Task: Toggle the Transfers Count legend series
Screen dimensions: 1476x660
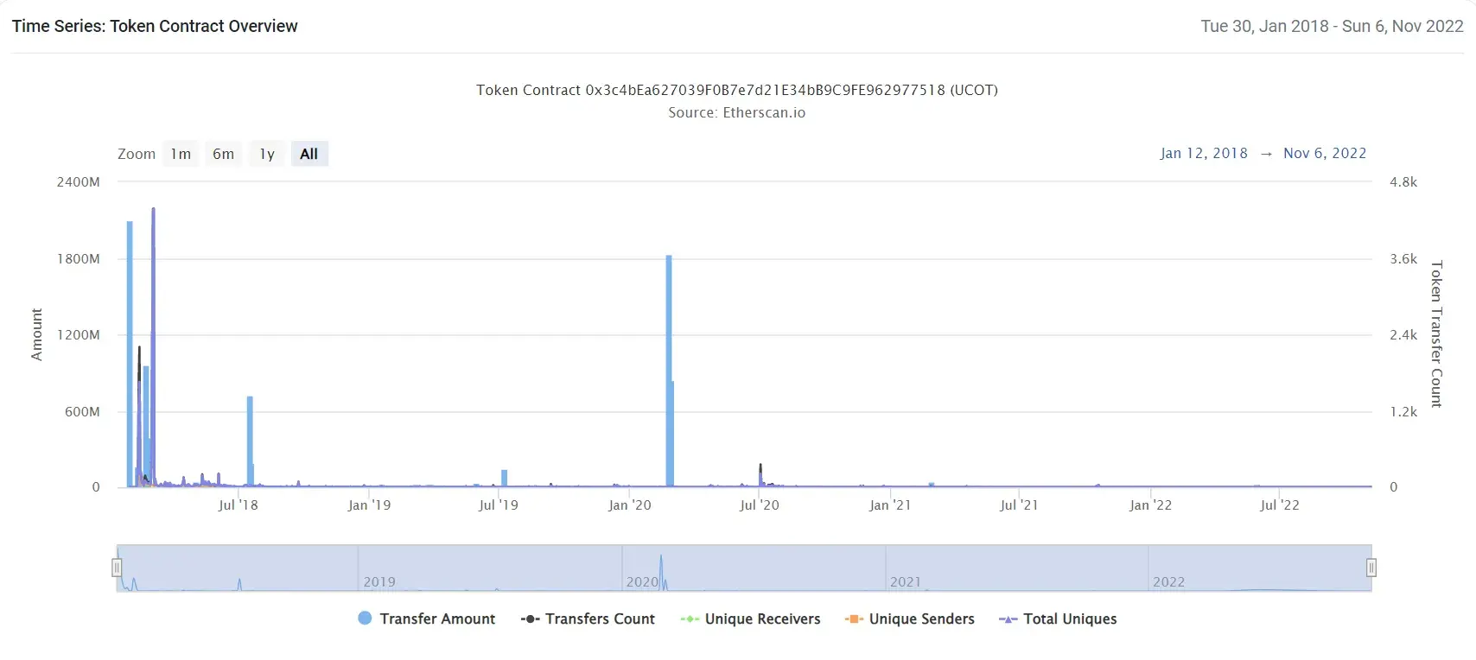Action: tap(588, 619)
